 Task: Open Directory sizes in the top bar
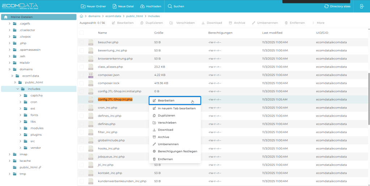(337, 6)
